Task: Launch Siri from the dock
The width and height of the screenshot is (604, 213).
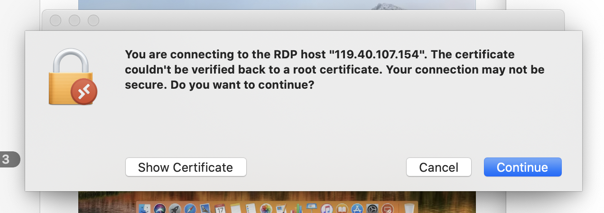Action: (x=159, y=209)
